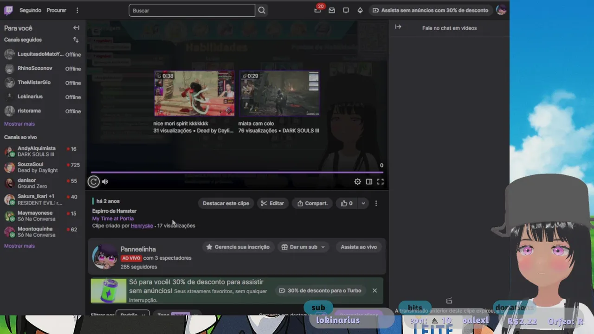Toggle fullscreen in the player
This screenshot has width=594, height=334.
(x=380, y=182)
